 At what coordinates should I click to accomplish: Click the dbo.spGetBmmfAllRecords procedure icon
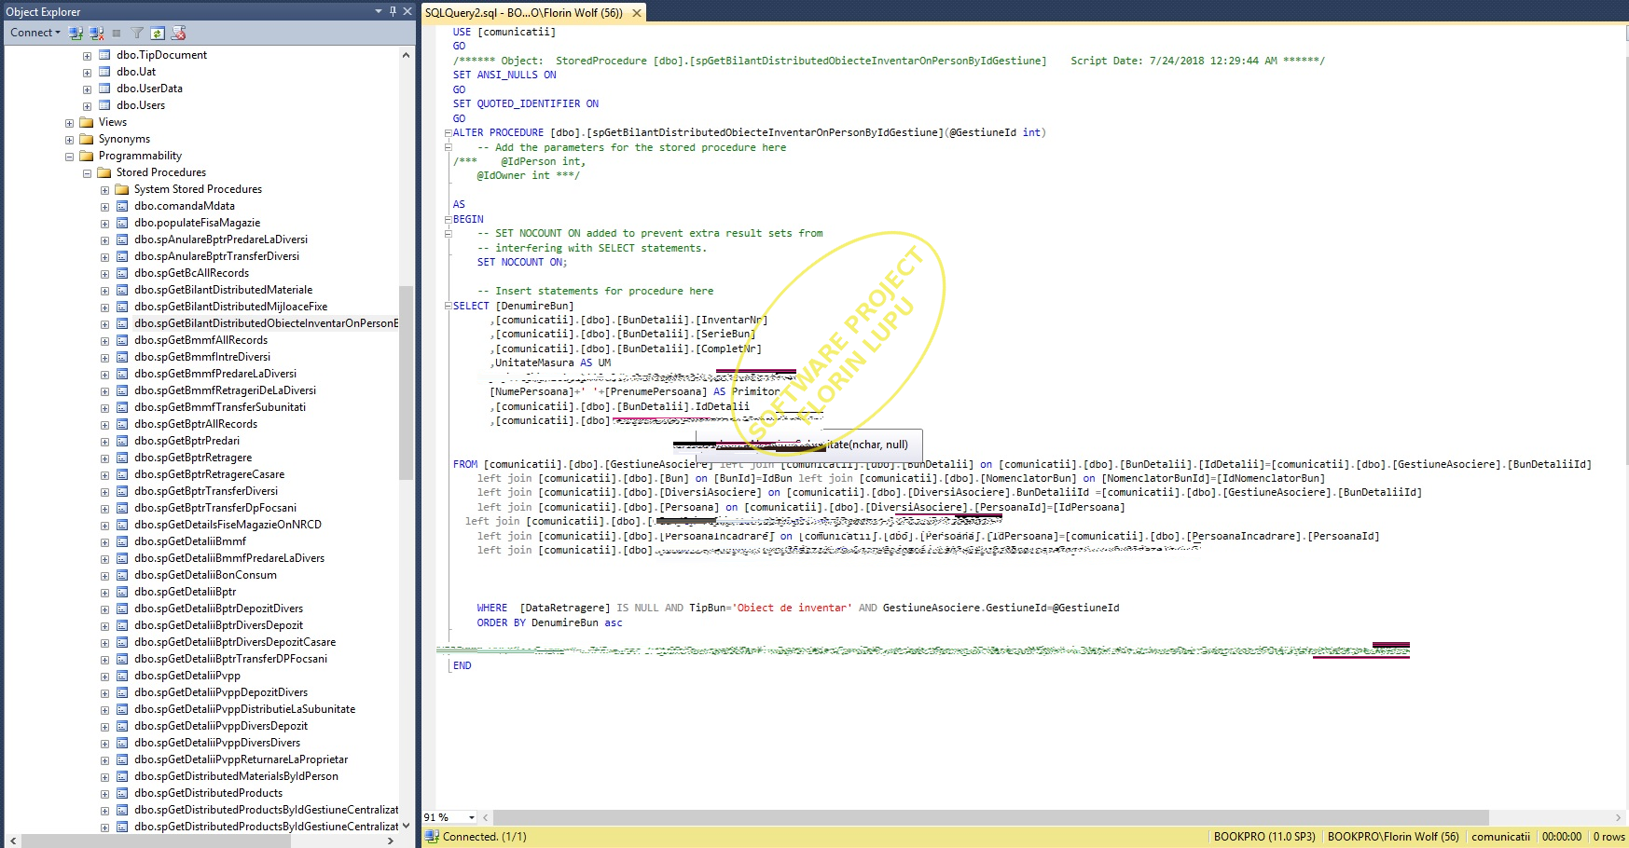pos(122,340)
